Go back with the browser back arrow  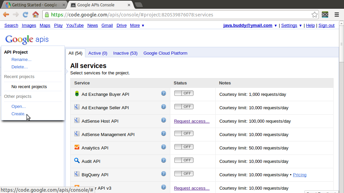pyautogui.click(x=6, y=15)
